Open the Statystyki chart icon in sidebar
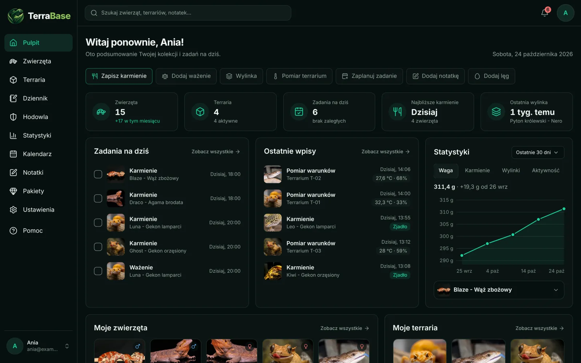The width and height of the screenshot is (581, 363). tap(13, 135)
